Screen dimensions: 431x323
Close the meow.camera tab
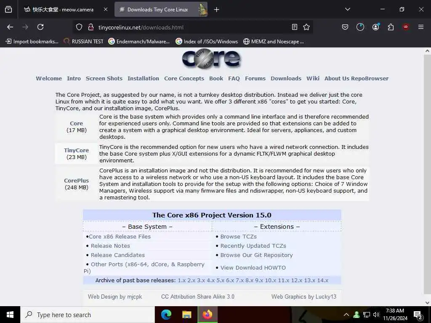[106, 10]
